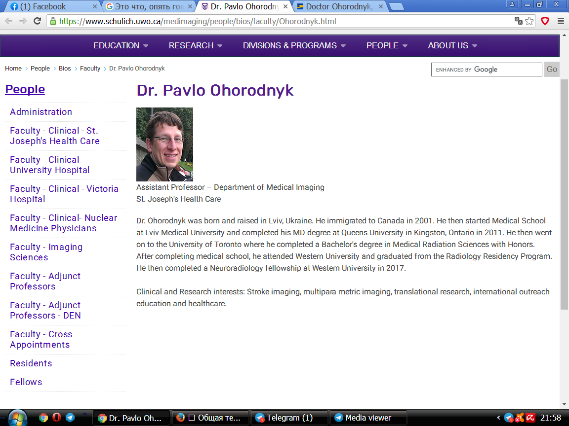
Task: Go to Bios breadcrumb link
Action: 65,69
